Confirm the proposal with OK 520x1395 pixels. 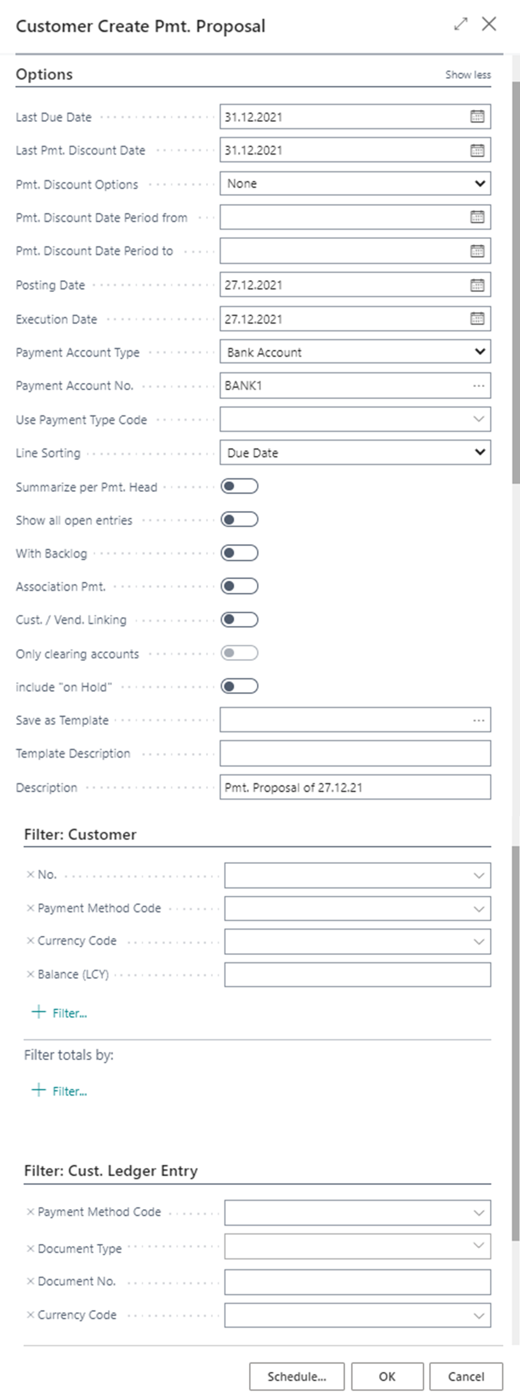point(389,1376)
